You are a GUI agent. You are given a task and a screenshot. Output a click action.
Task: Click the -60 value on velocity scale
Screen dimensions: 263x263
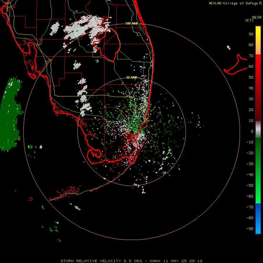pyautogui.click(x=250, y=196)
